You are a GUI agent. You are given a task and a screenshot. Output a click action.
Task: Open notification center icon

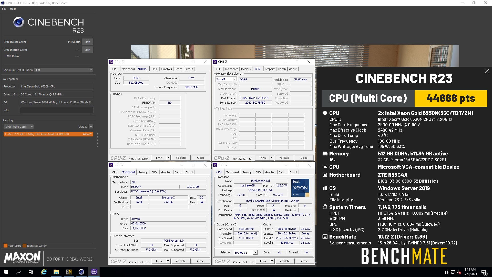coord(484,272)
